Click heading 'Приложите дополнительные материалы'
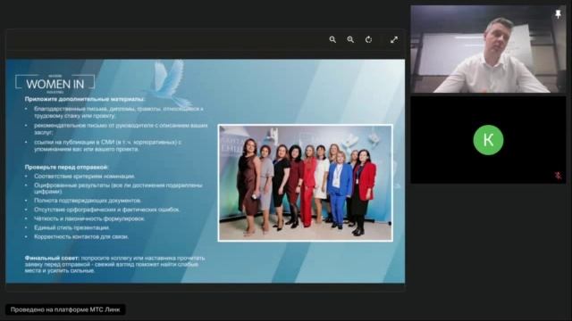The width and height of the screenshot is (572, 321). click(85, 99)
